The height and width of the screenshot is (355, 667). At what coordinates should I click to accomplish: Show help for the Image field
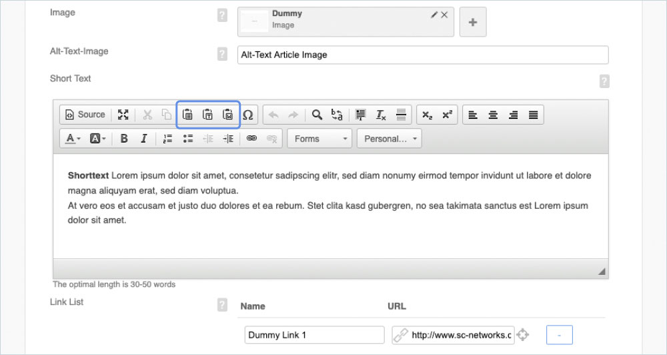click(x=222, y=16)
